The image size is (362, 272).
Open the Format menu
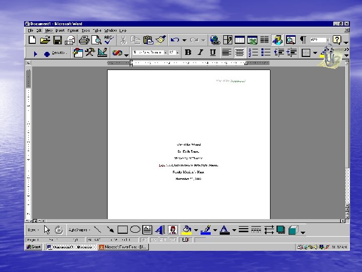tap(73, 30)
